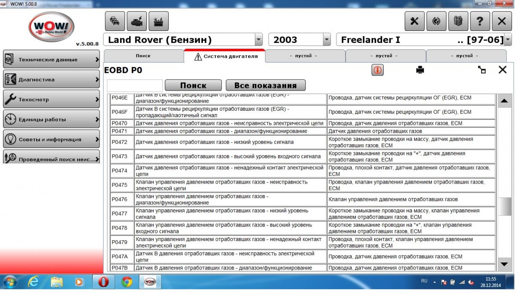515x293 pixels.
Task: Select code P0470 row
Action: point(303,123)
